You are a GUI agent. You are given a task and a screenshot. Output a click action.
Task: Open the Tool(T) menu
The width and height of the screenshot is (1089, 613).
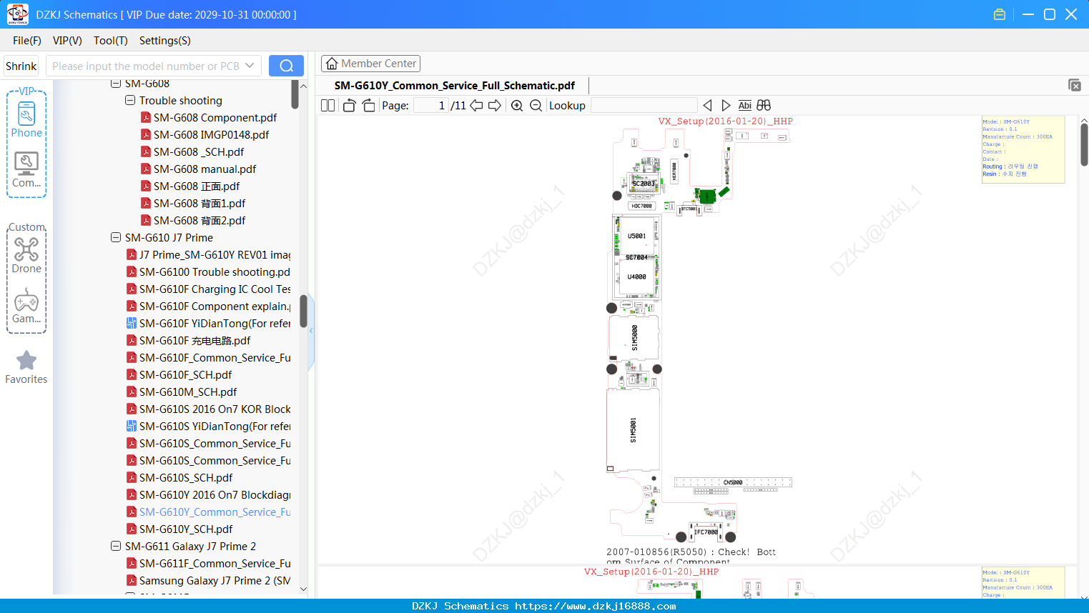tap(111, 41)
